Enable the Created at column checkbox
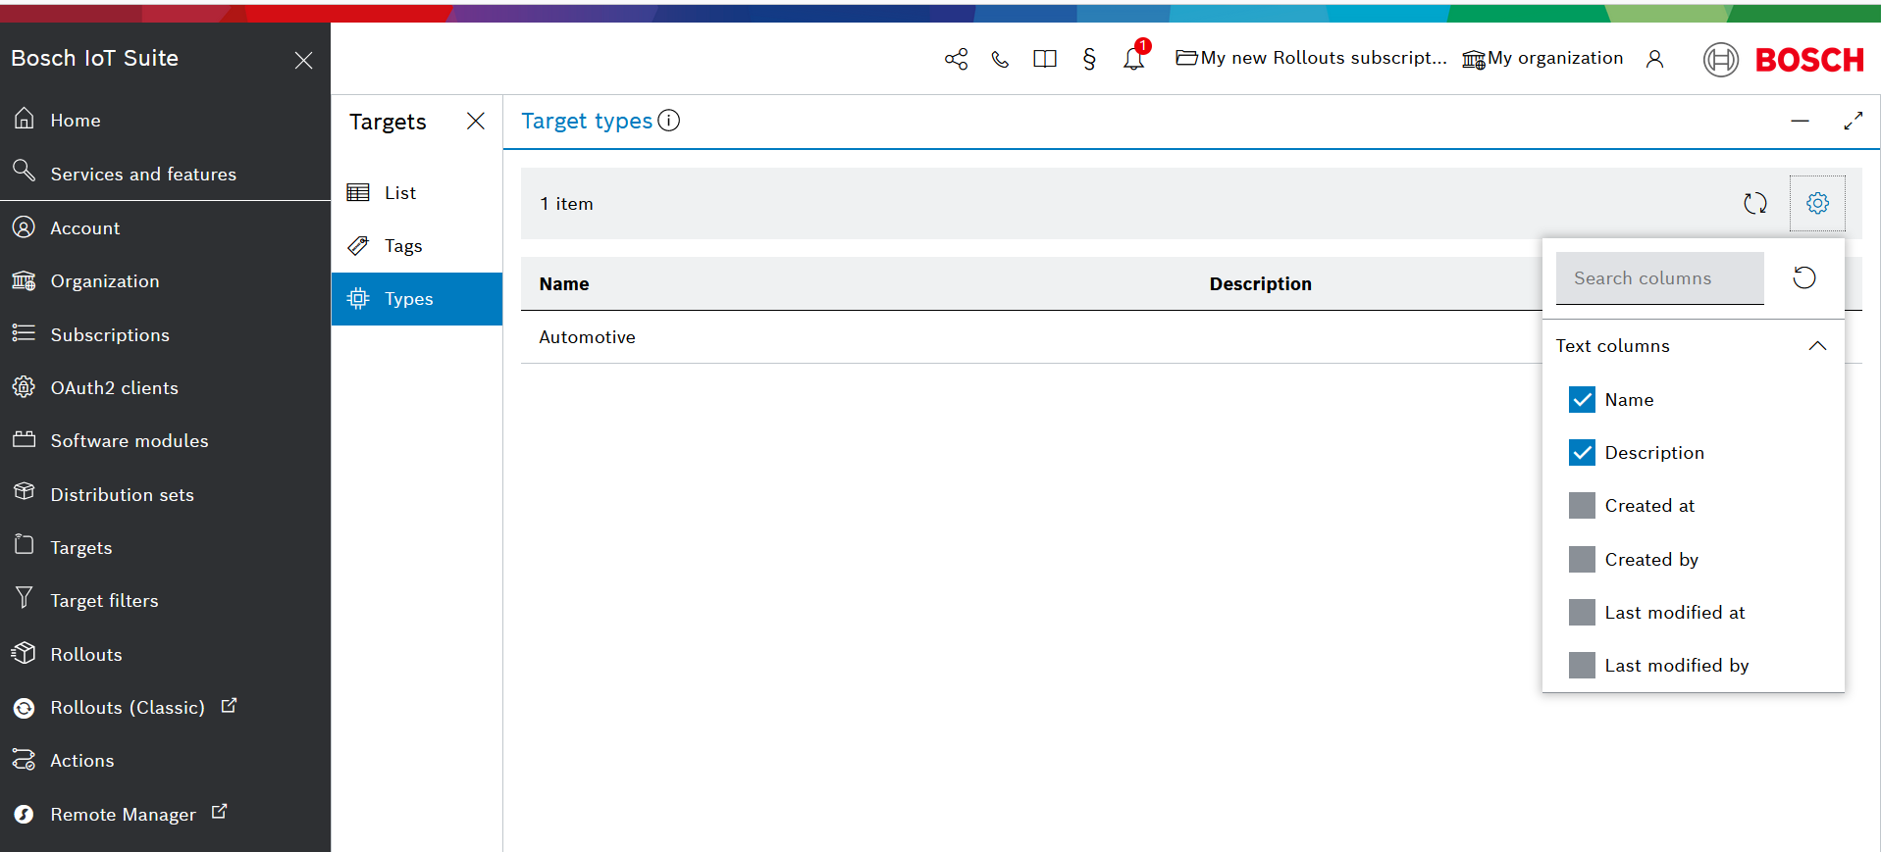Image resolution: width=1881 pixels, height=852 pixels. (1582, 506)
